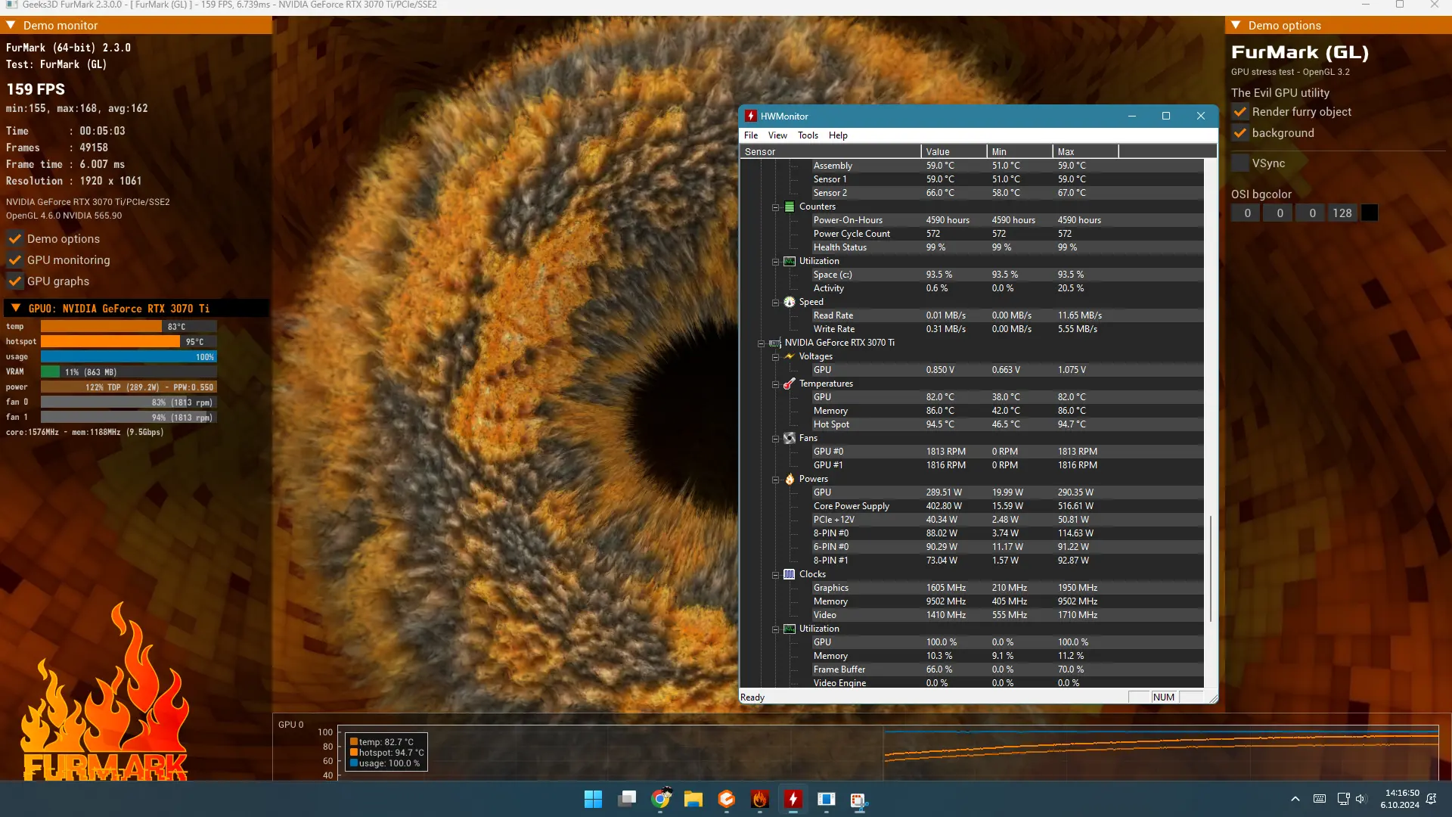
Task: Open the File menu in HWMonitor
Action: pyautogui.click(x=751, y=135)
